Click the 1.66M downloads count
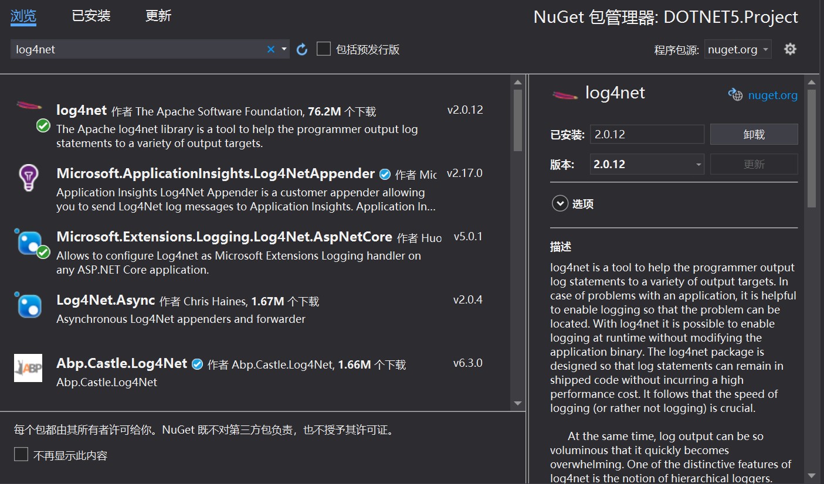Viewport: 824px width, 484px height. click(x=354, y=364)
